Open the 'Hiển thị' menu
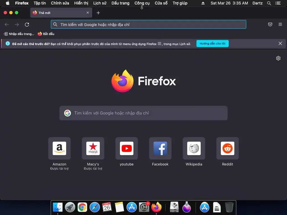 81,3
